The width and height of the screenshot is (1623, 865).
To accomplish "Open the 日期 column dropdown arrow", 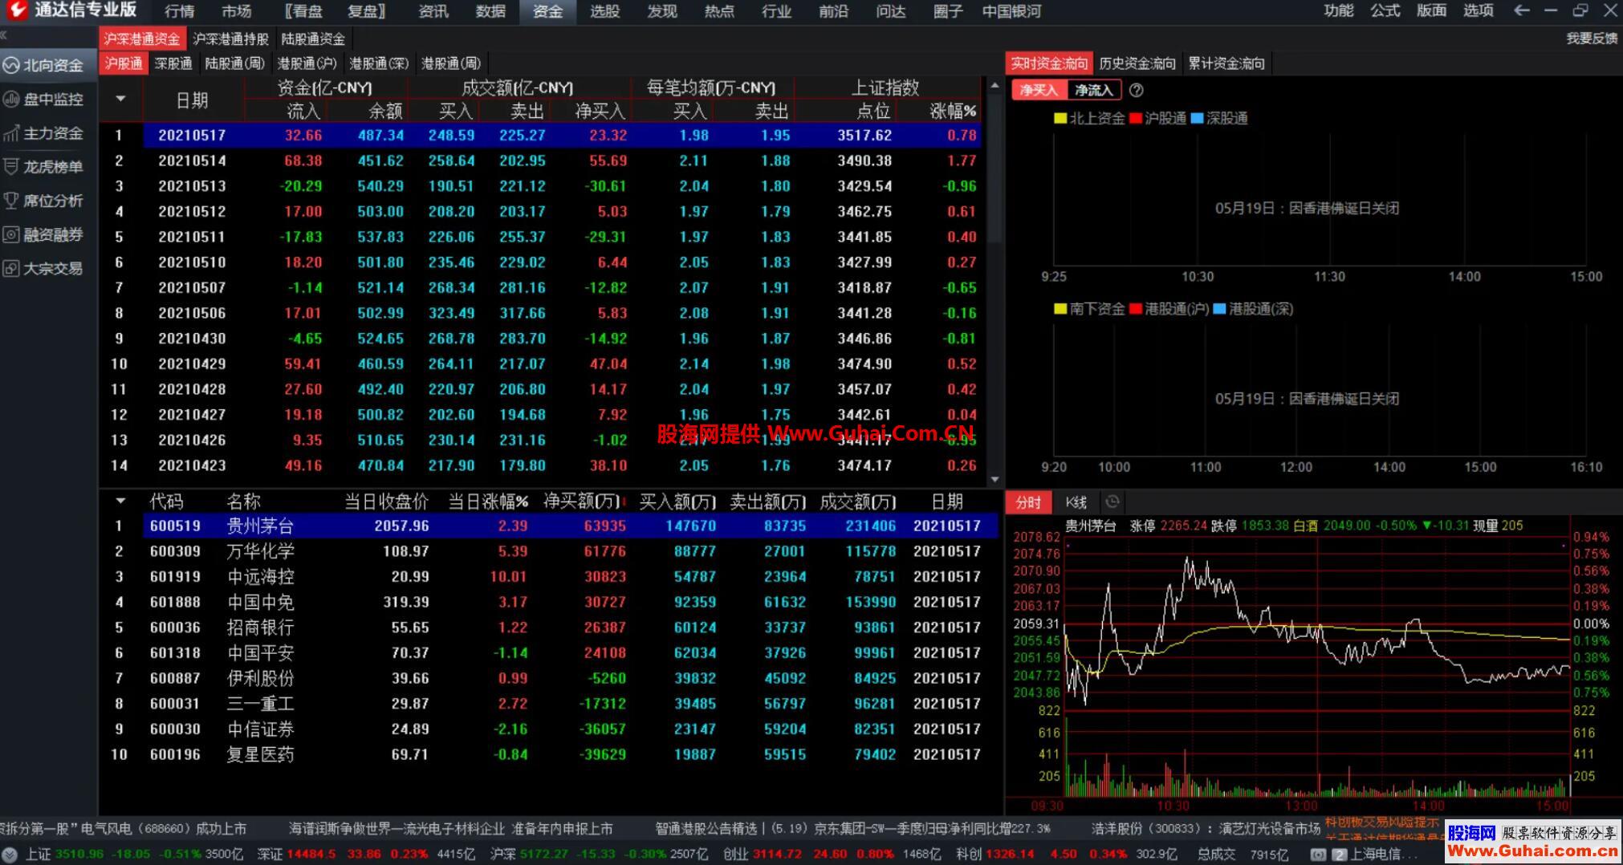I will pos(120,99).
